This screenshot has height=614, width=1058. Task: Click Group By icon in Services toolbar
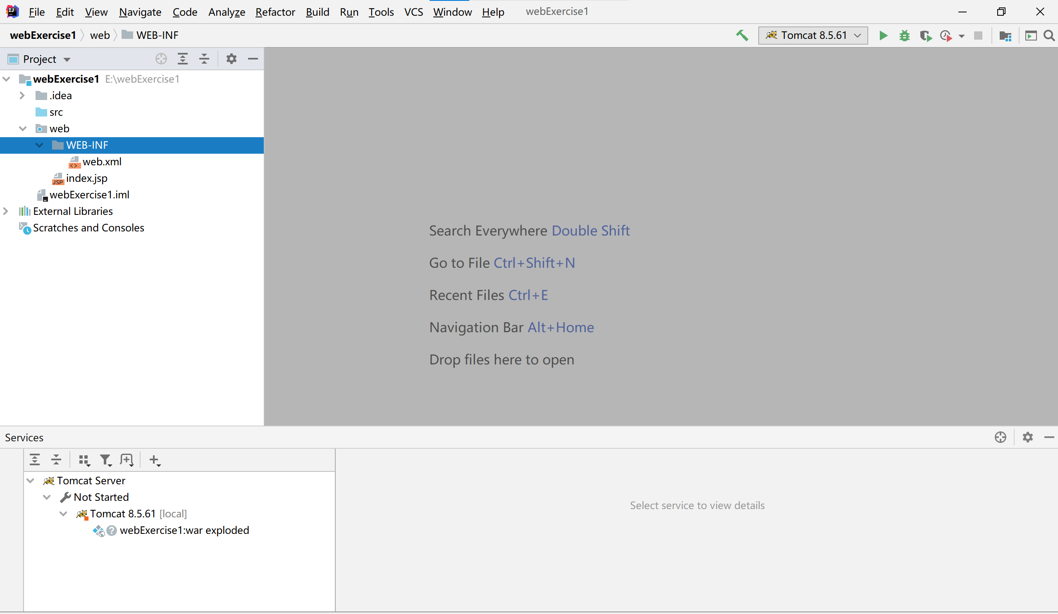pos(84,460)
